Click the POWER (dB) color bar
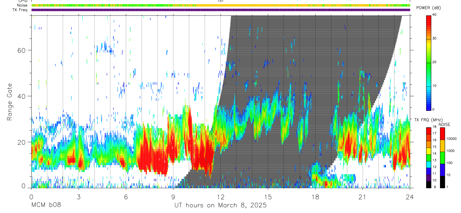Image resolution: width=461 pixels, height=213 pixels. (x=429, y=62)
